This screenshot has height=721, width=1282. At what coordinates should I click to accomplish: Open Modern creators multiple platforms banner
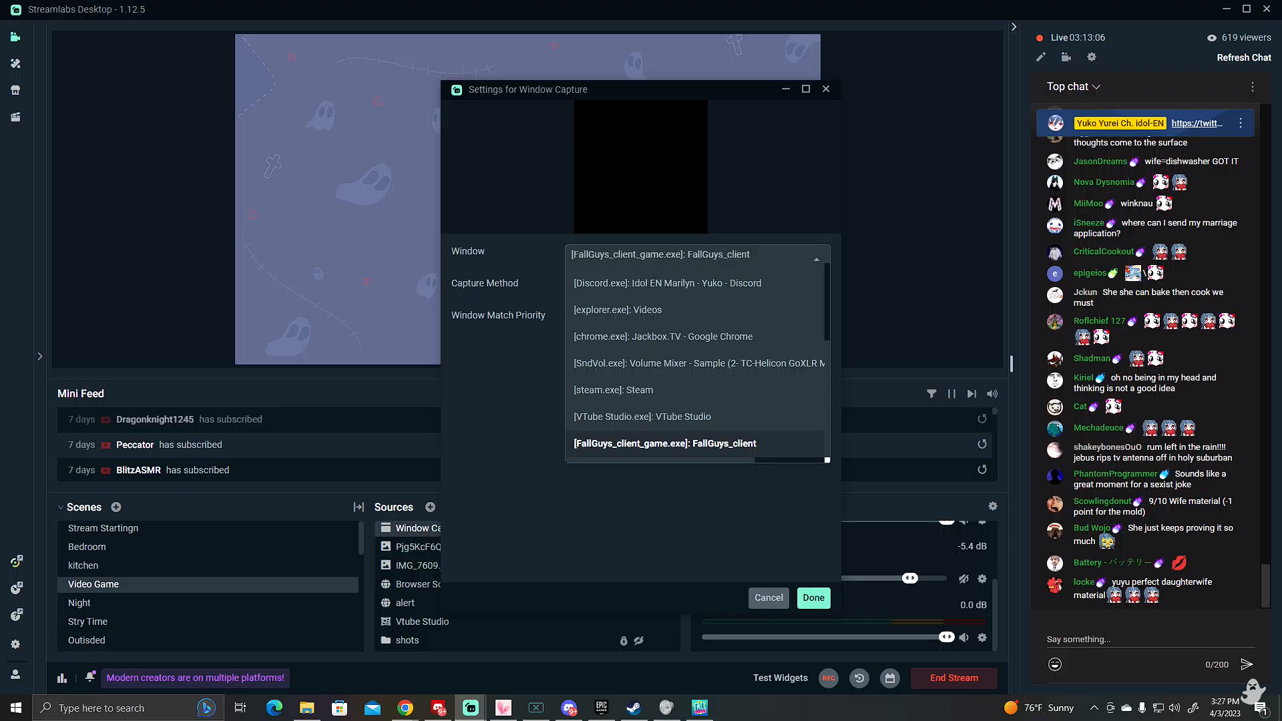pyautogui.click(x=195, y=678)
